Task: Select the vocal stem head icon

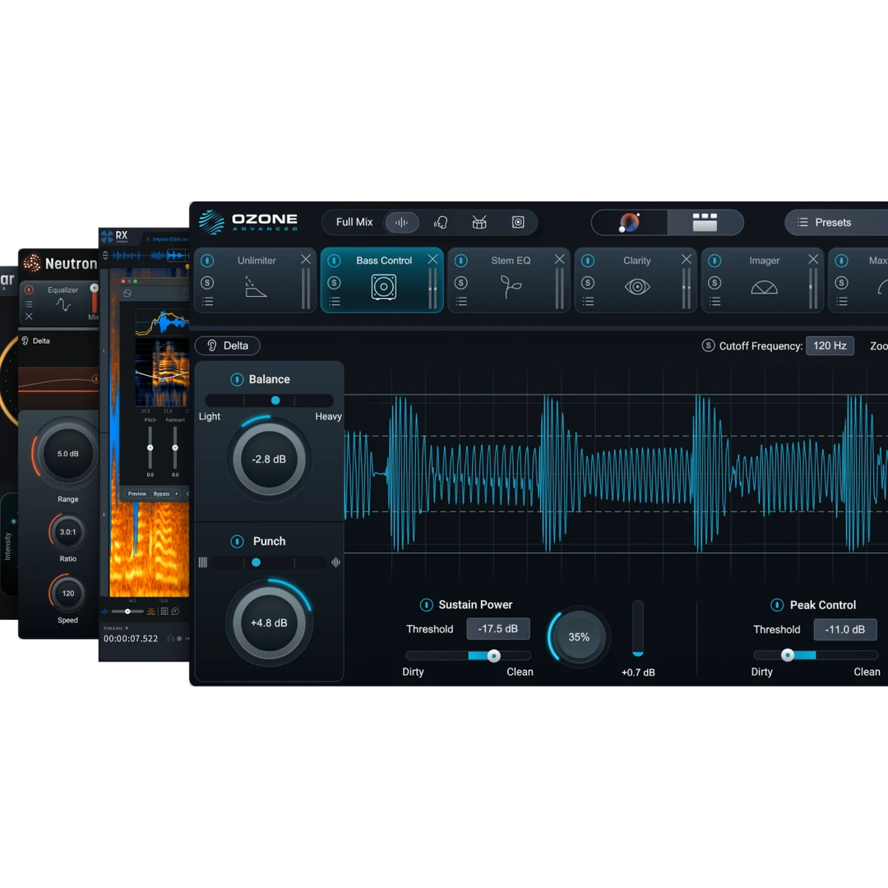Action: click(x=441, y=223)
